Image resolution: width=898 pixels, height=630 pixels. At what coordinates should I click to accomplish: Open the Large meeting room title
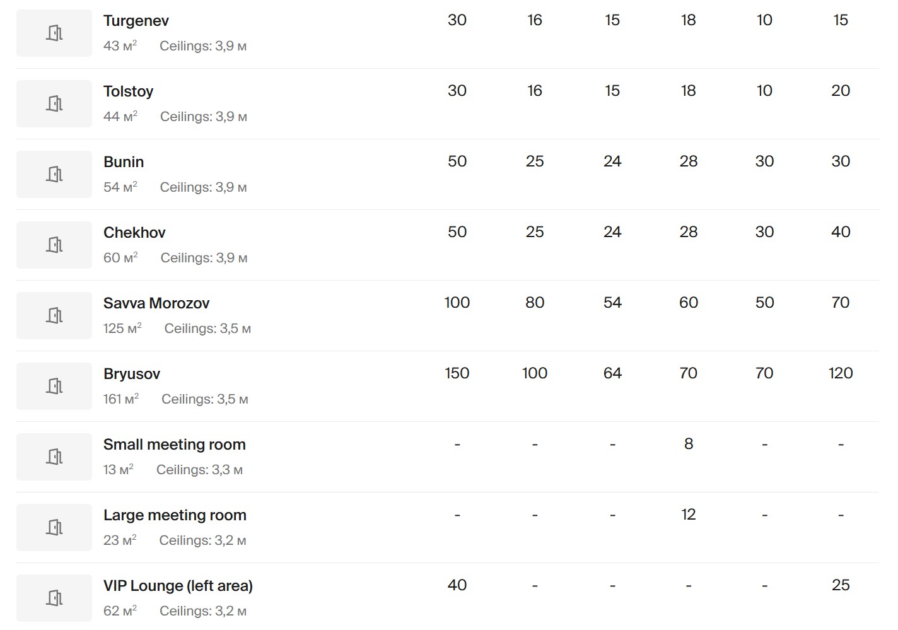(175, 515)
